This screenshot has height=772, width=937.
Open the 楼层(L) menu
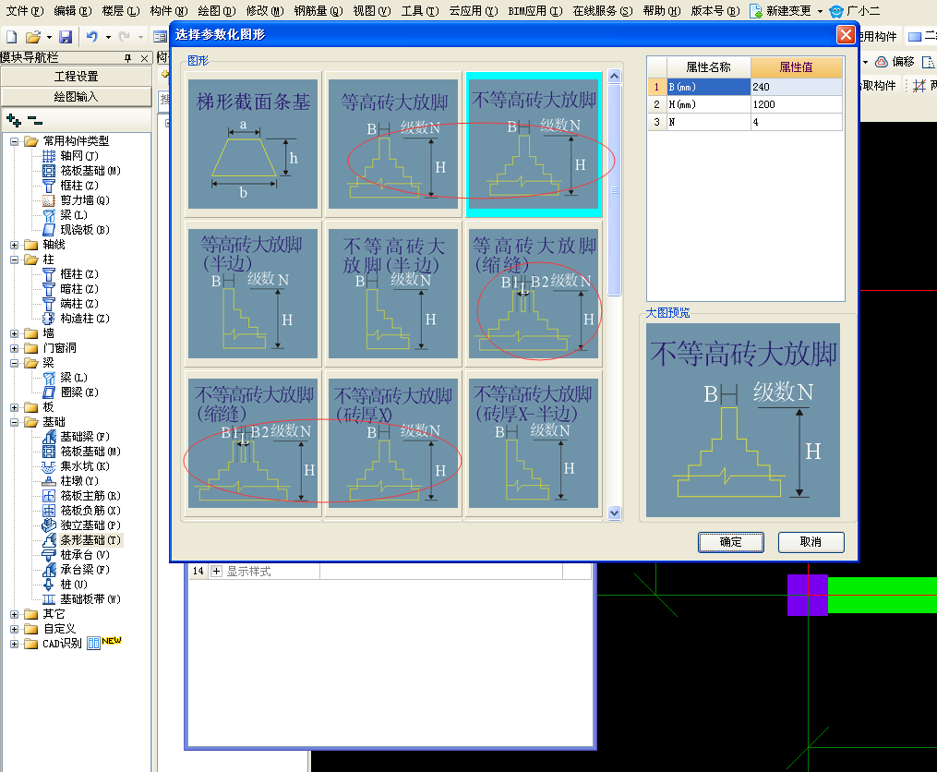click(121, 11)
